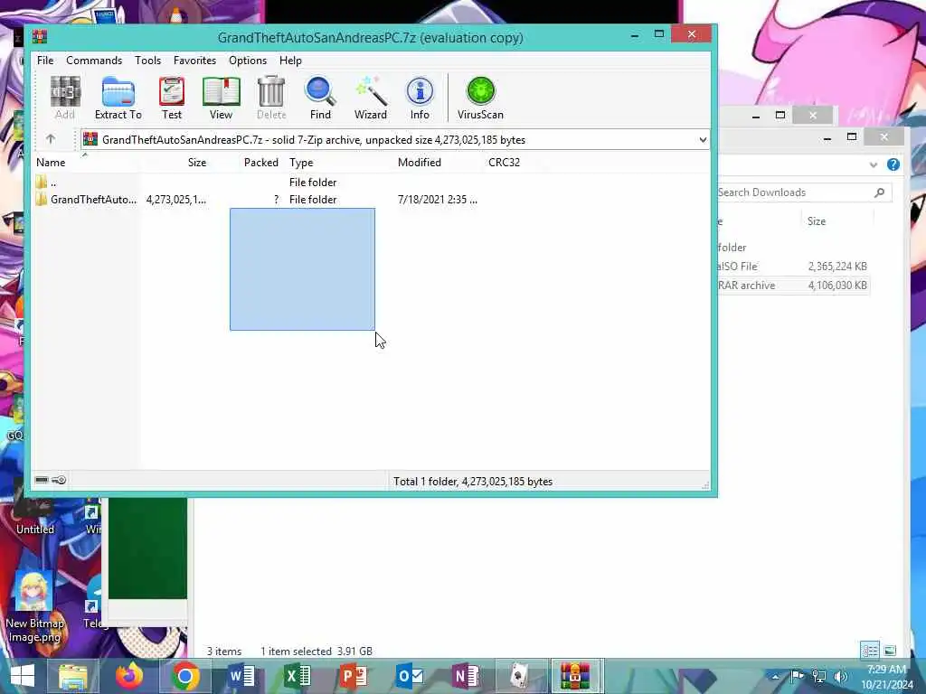Show archive Info

pos(420,98)
